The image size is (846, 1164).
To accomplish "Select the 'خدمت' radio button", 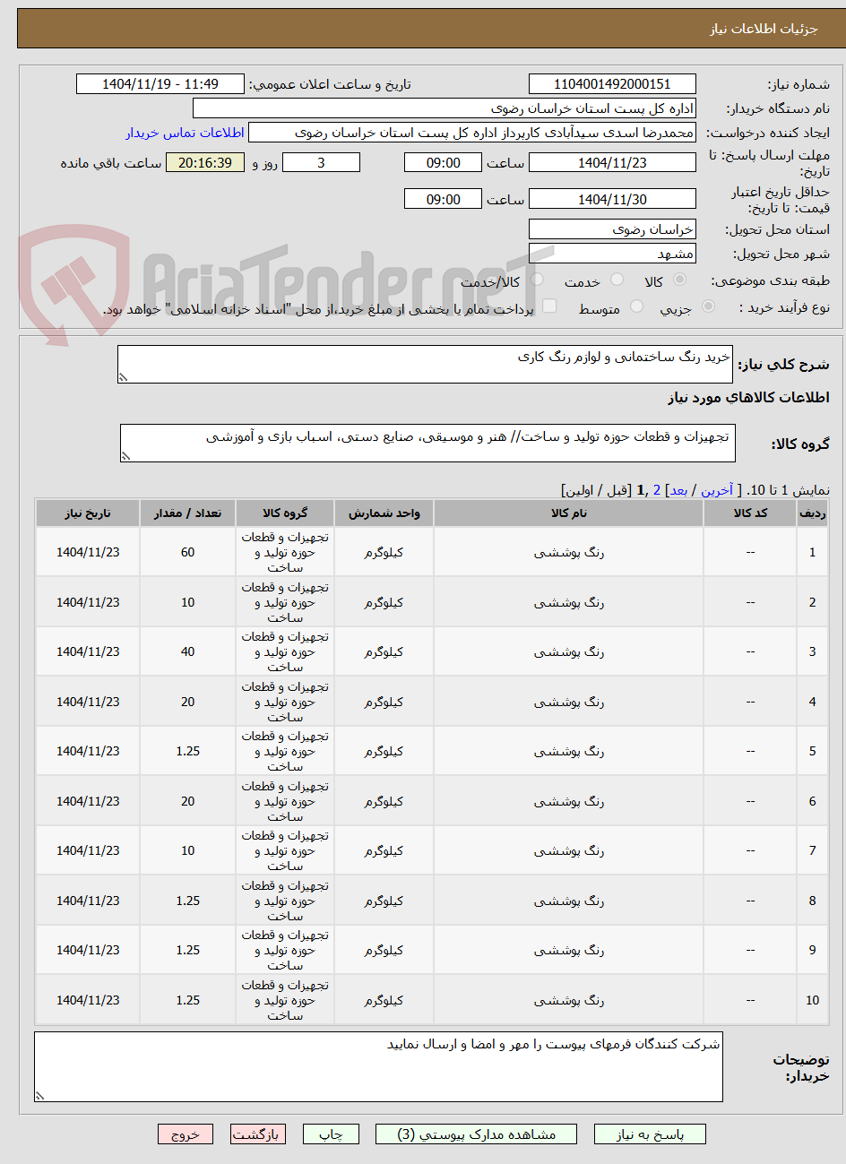I will point(617,280).
